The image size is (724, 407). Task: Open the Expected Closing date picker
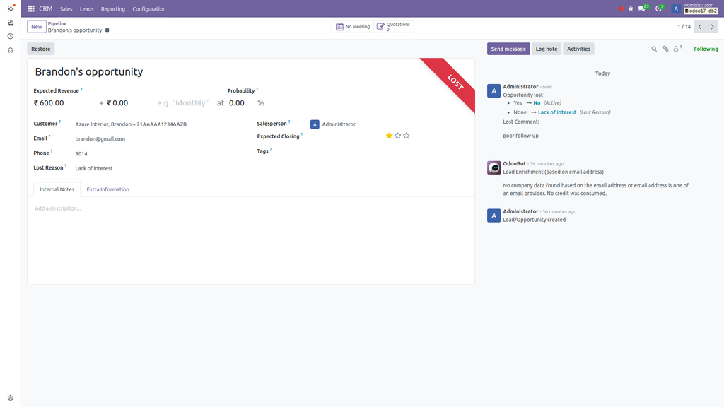pyautogui.click(x=332, y=136)
